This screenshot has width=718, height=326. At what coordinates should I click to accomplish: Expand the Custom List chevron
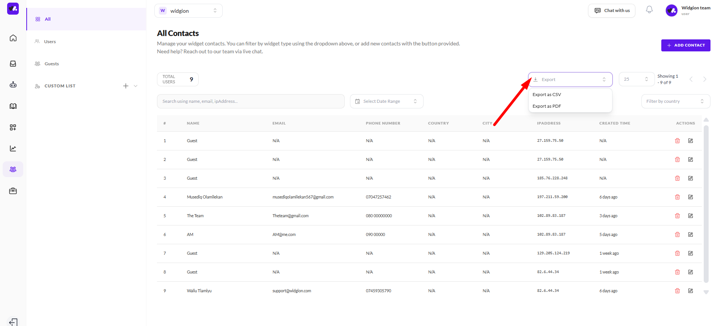pyautogui.click(x=136, y=86)
